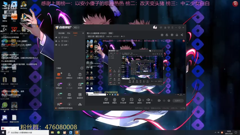The width and height of the screenshot is (240, 135).
Task: Toggle visibility of 全屏 1 source
Action: [56, 45]
